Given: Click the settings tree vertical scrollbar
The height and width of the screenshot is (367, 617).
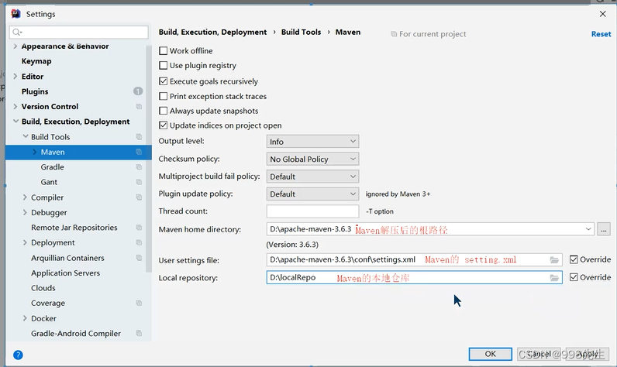Looking at the screenshot, I should 149,159.
